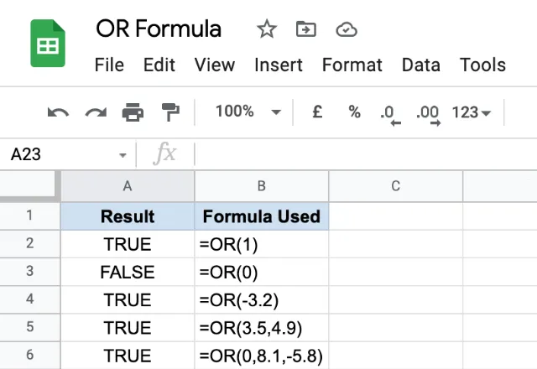This screenshot has width=537, height=369.
Task: Select row 4 header
Action: [30, 299]
